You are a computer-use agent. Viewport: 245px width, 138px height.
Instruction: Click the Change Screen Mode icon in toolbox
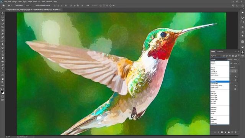[3, 100]
